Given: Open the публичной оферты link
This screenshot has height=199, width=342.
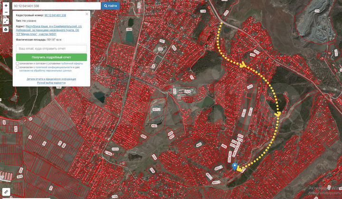Looking at the screenshot, I should [72, 63].
